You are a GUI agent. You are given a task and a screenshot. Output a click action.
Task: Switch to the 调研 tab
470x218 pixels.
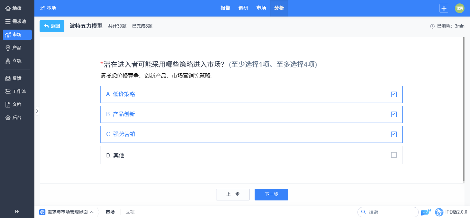243,8
